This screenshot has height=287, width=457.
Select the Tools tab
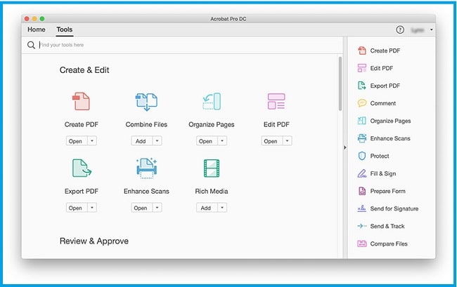click(65, 29)
